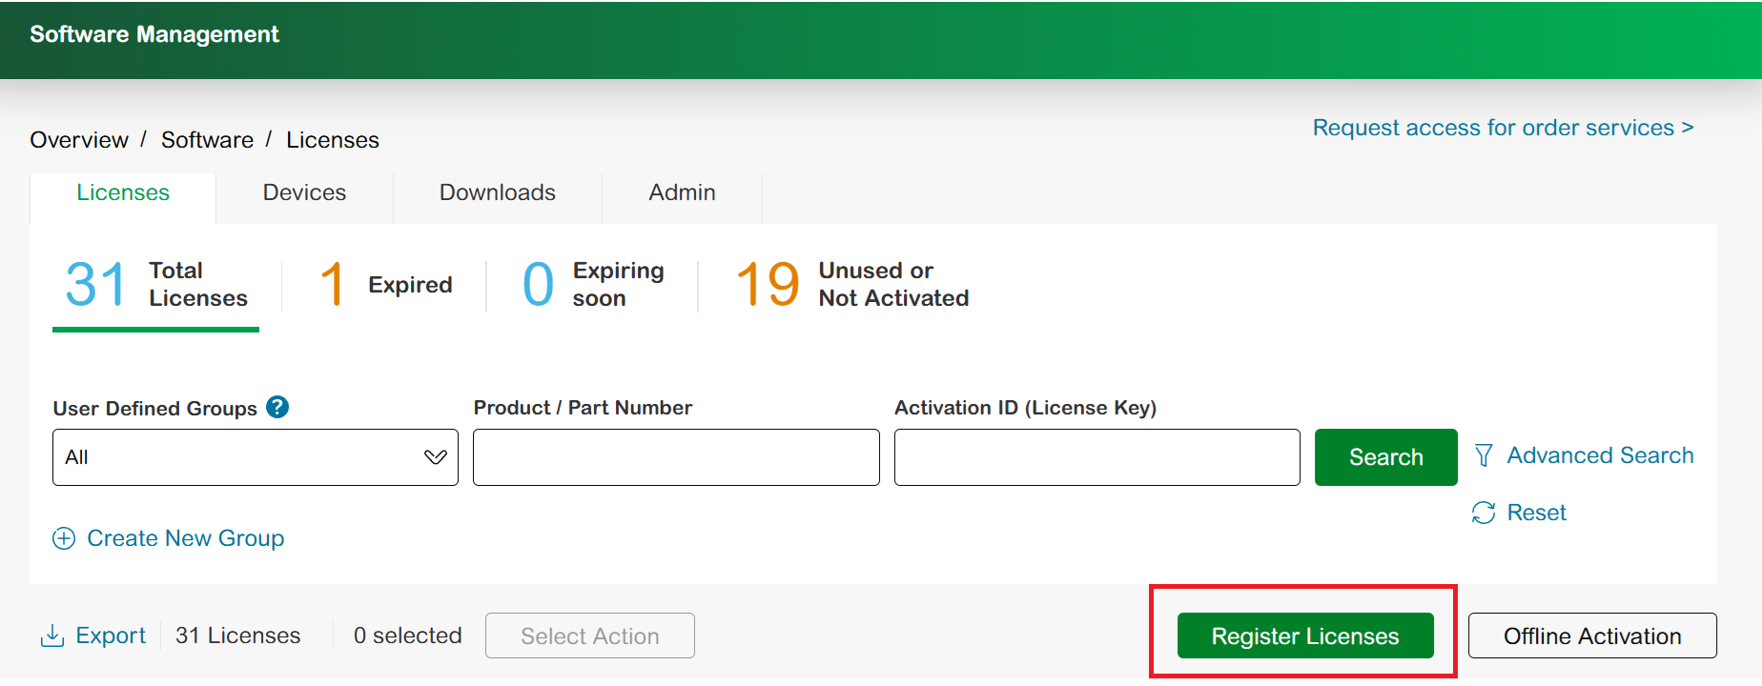
Task: Open Offline Activation
Action: 1592,636
